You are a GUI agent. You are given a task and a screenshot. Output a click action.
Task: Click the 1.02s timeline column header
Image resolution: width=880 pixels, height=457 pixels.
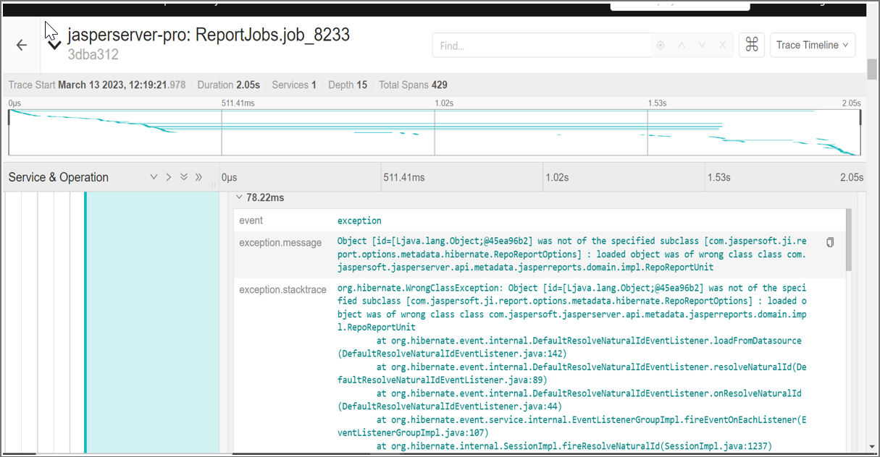(556, 177)
